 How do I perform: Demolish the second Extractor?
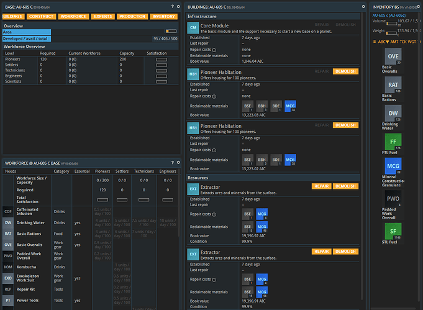pyautogui.click(x=345, y=252)
